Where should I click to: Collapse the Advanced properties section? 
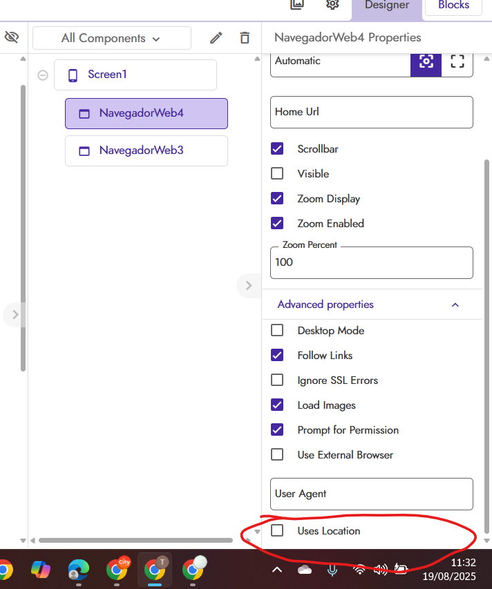coord(455,305)
